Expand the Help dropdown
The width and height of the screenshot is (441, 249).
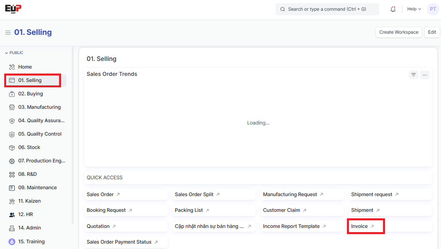414,9
